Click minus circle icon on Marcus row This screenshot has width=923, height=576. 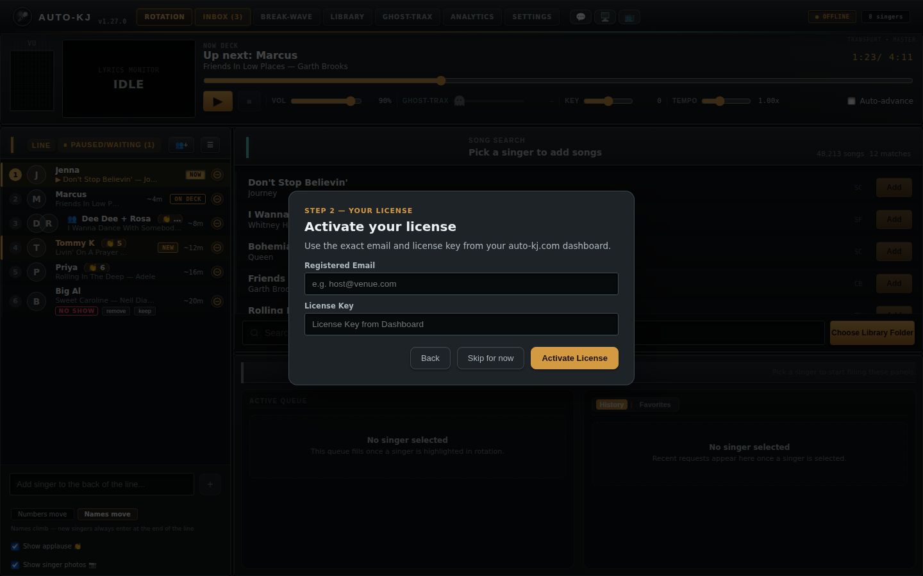point(217,199)
